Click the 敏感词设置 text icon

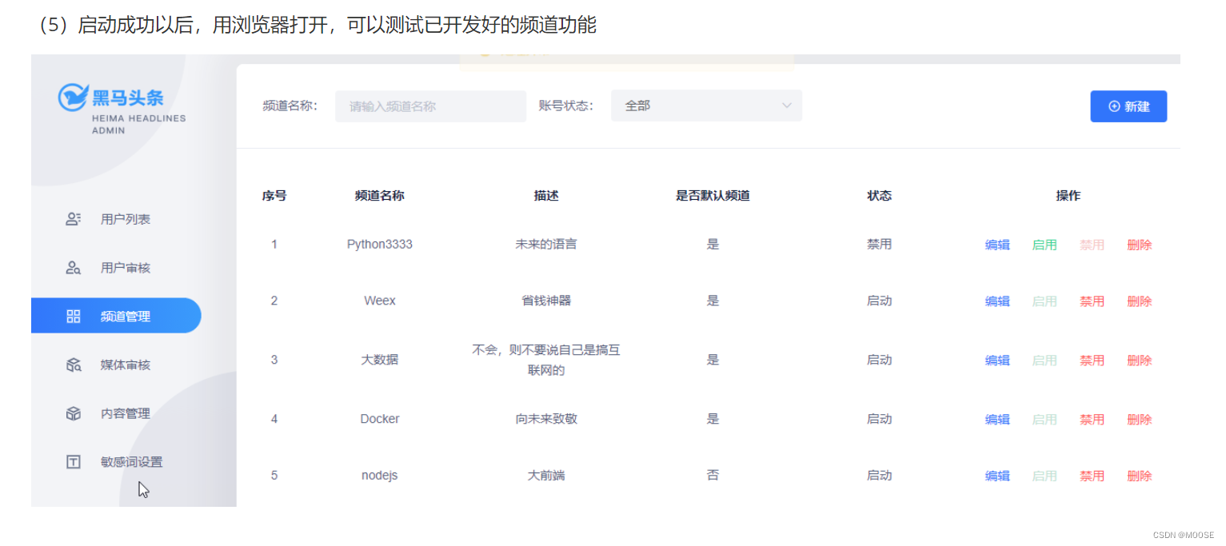[73, 462]
